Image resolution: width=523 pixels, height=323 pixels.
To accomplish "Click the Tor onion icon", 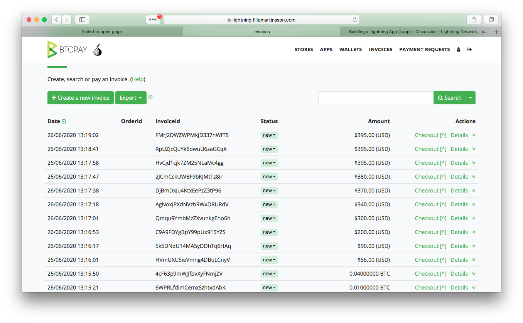I will click(x=98, y=50).
